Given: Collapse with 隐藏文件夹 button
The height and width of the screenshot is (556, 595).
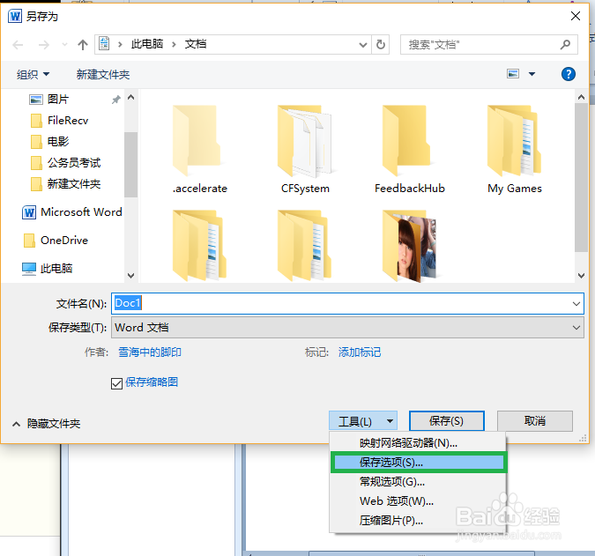Looking at the screenshot, I should click(46, 423).
